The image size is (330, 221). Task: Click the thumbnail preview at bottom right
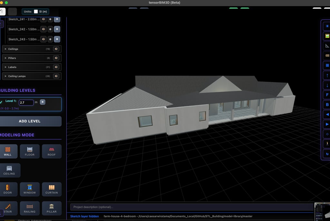point(322,212)
